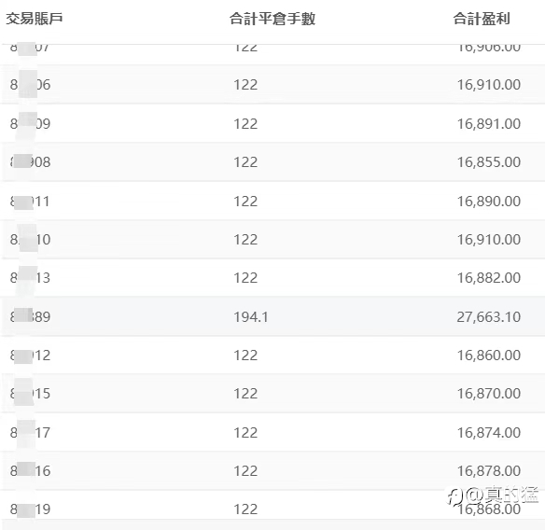Select the account row ending in 89
This screenshot has height=530, width=545.
coord(272,316)
